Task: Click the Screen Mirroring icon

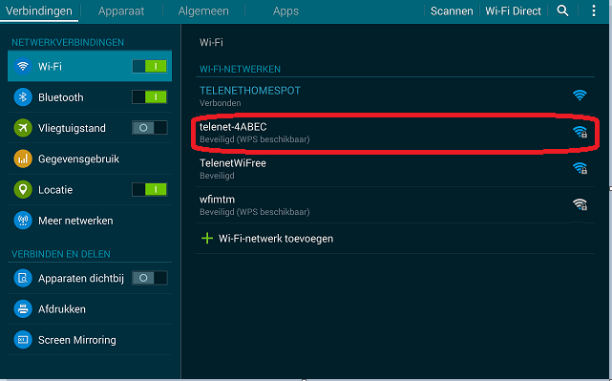Action: (23, 340)
